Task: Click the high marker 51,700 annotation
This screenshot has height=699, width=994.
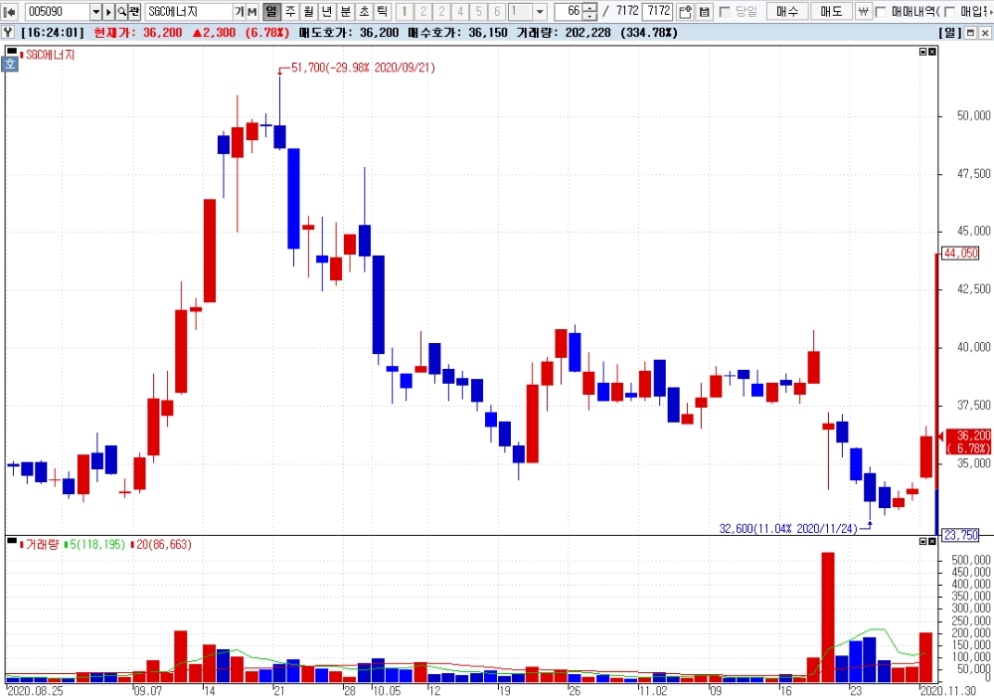Action: point(363,68)
